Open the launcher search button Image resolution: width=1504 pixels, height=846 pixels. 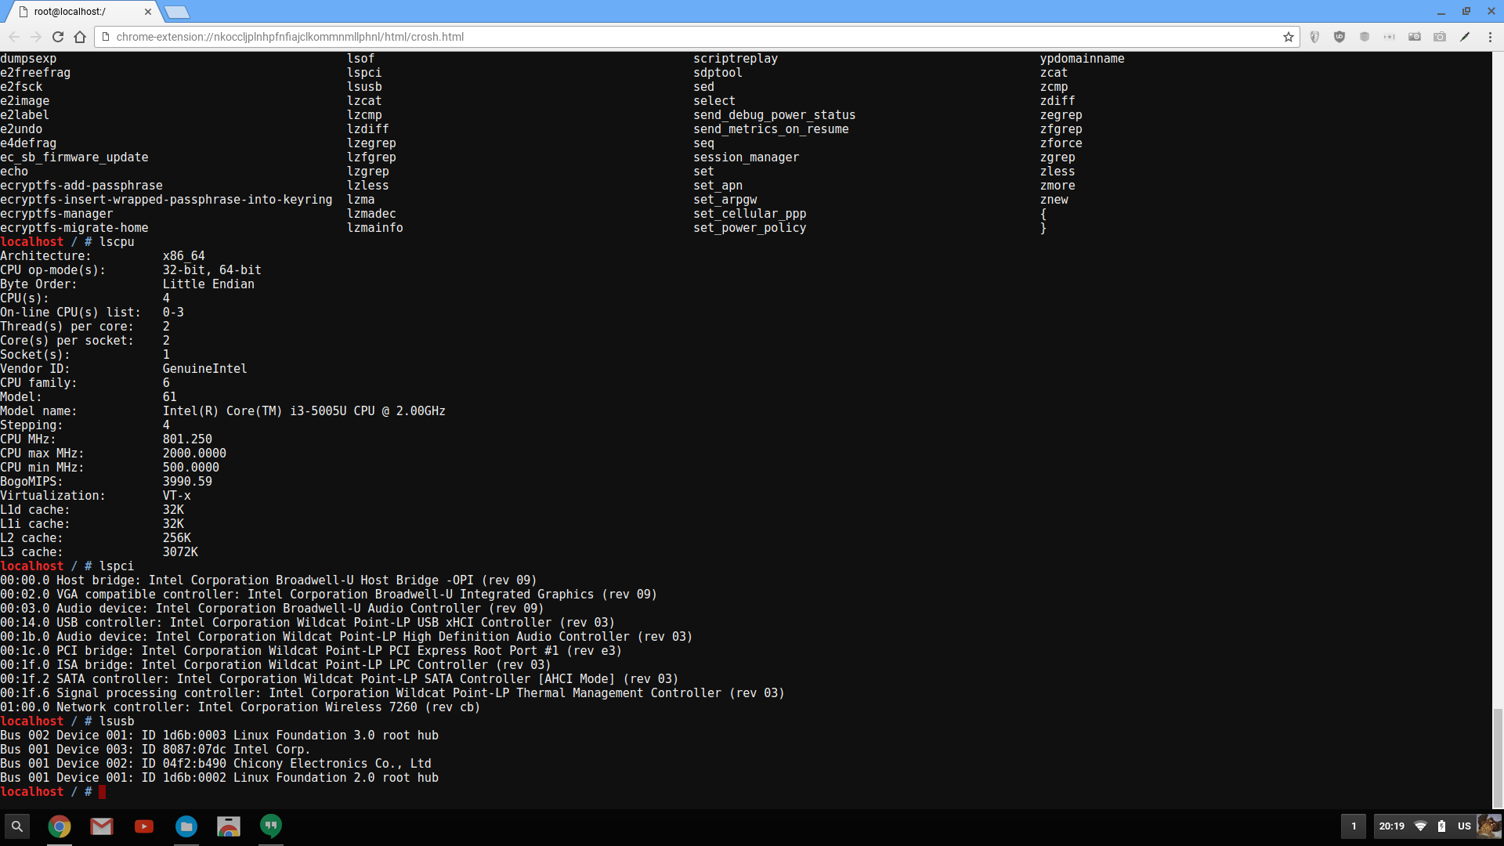pos(17,826)
